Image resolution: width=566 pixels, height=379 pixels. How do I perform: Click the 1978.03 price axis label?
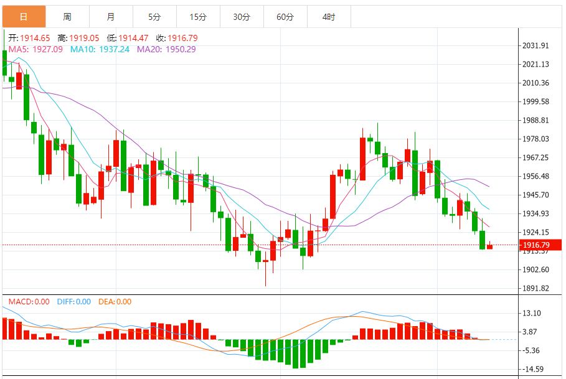click(535, 139)
